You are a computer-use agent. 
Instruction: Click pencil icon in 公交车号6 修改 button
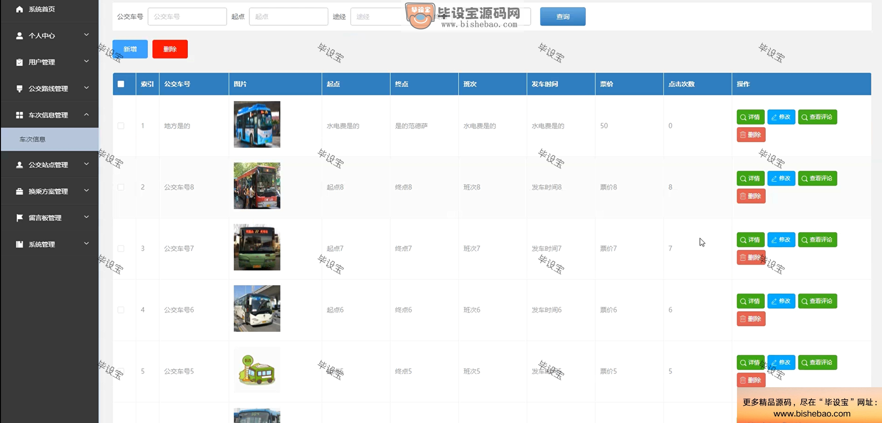pyautogui.click(x=774, y=301)
